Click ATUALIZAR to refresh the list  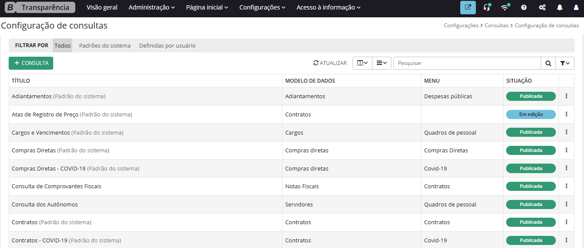(330, 63)
